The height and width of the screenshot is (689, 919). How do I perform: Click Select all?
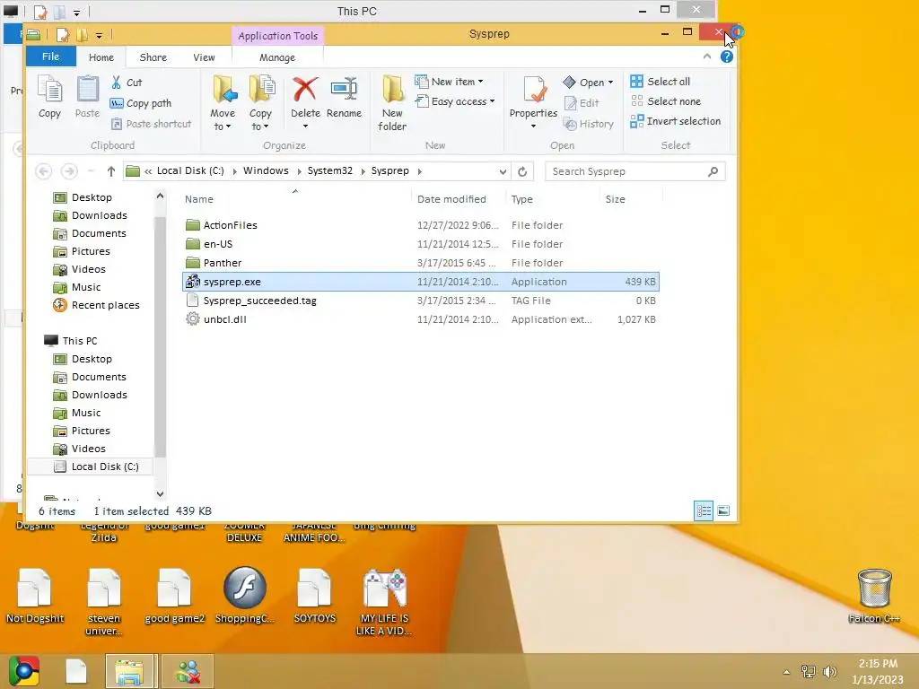660,82
